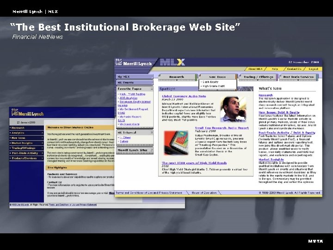Open My News Alerts favorite link
This screenshot has height=250, width=333.
[129, 124]
